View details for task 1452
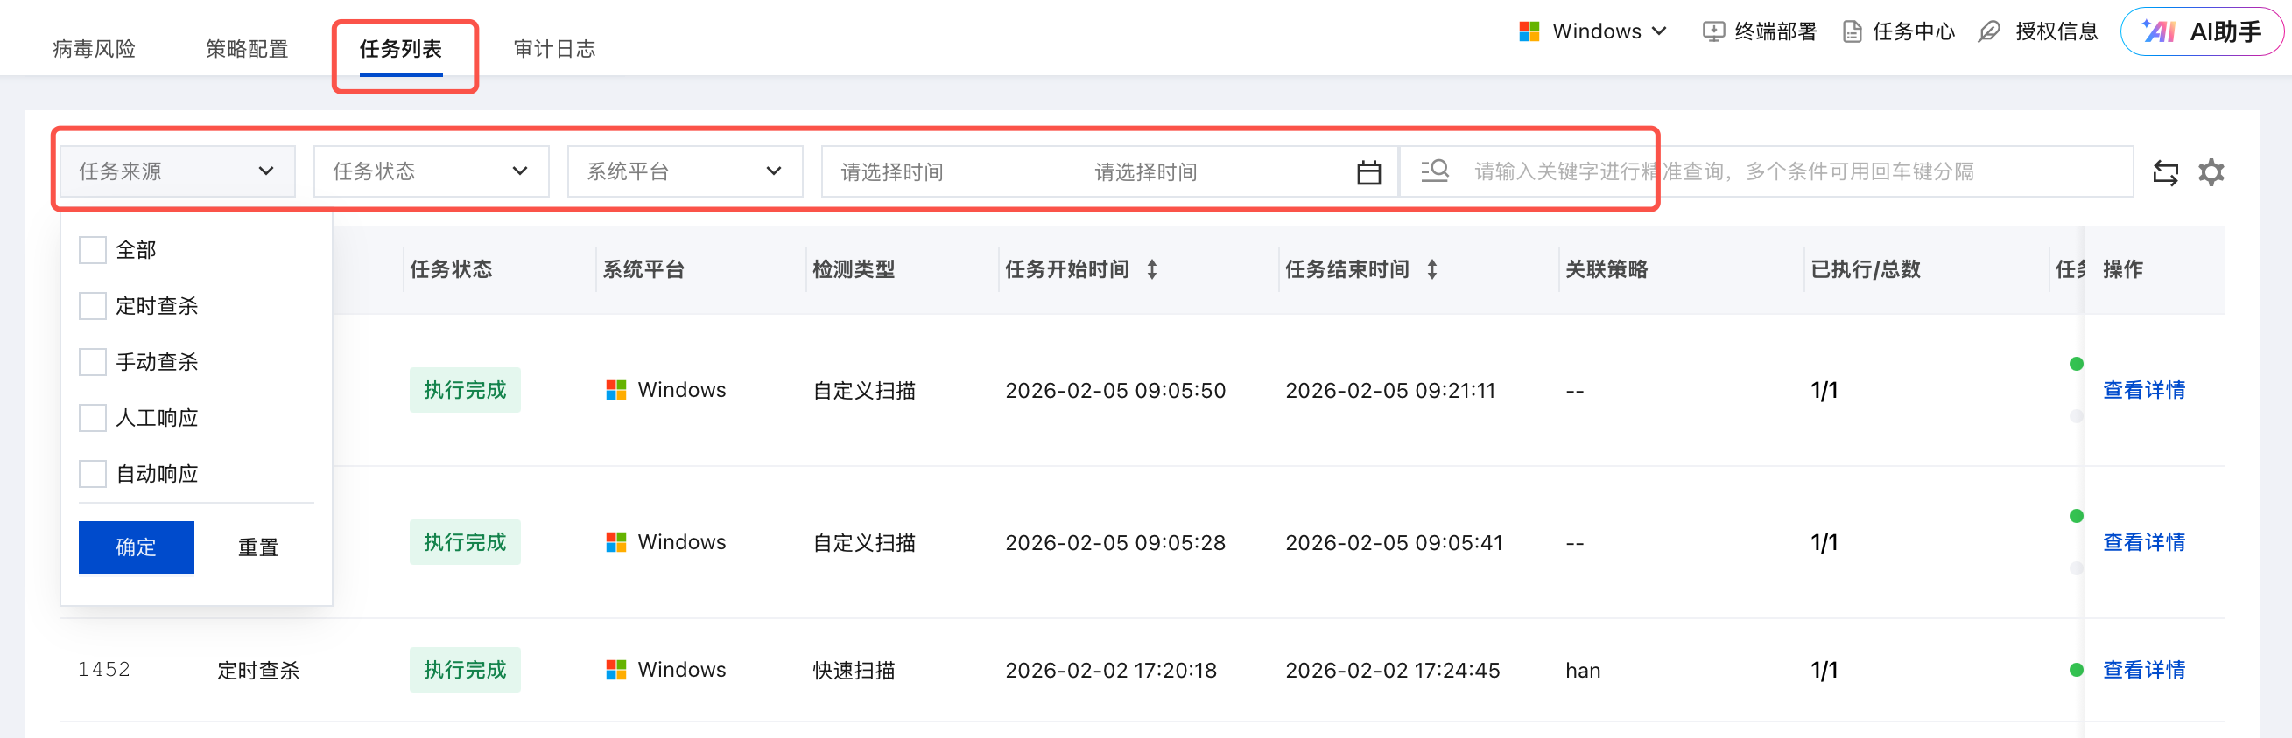Image resolution: width=2292 pixels, height=738 pixels. tap(2143, 671)
